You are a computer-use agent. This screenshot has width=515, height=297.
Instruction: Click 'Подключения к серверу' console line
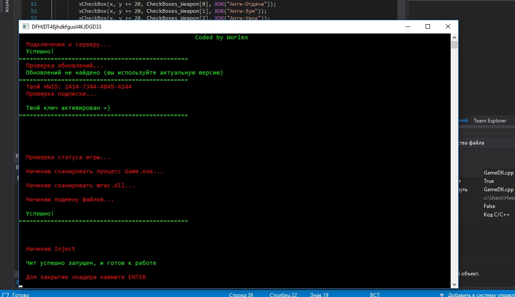(x=68, y=45)
